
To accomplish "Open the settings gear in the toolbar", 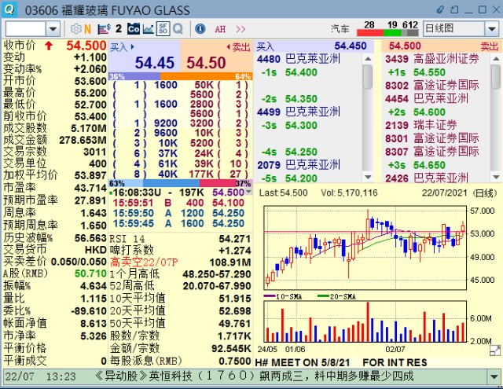I will coord(76,29).
